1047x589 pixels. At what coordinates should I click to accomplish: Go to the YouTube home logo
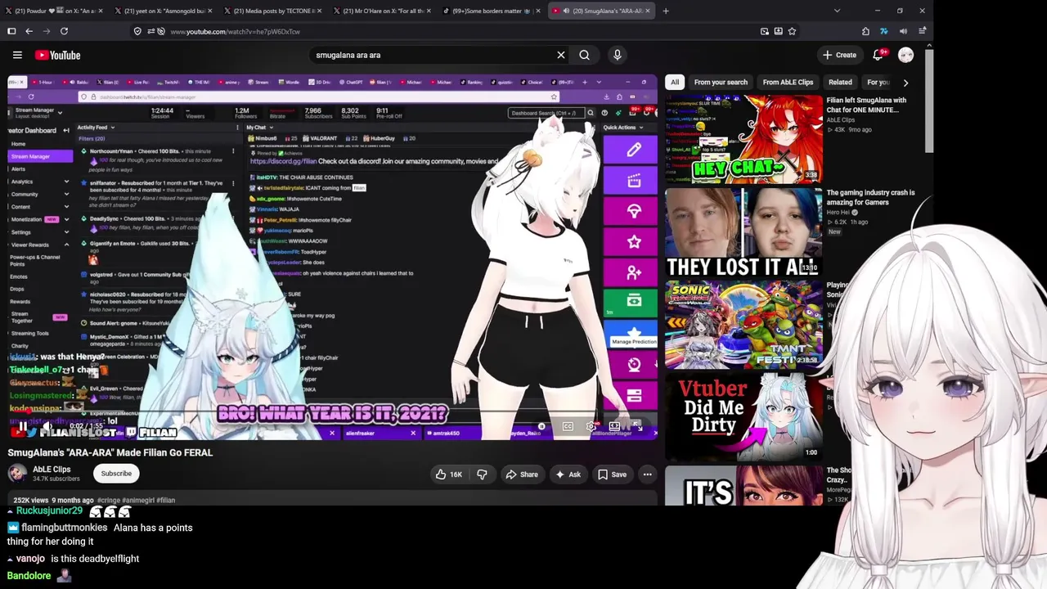pyautogui.click(x=57, y=55)
